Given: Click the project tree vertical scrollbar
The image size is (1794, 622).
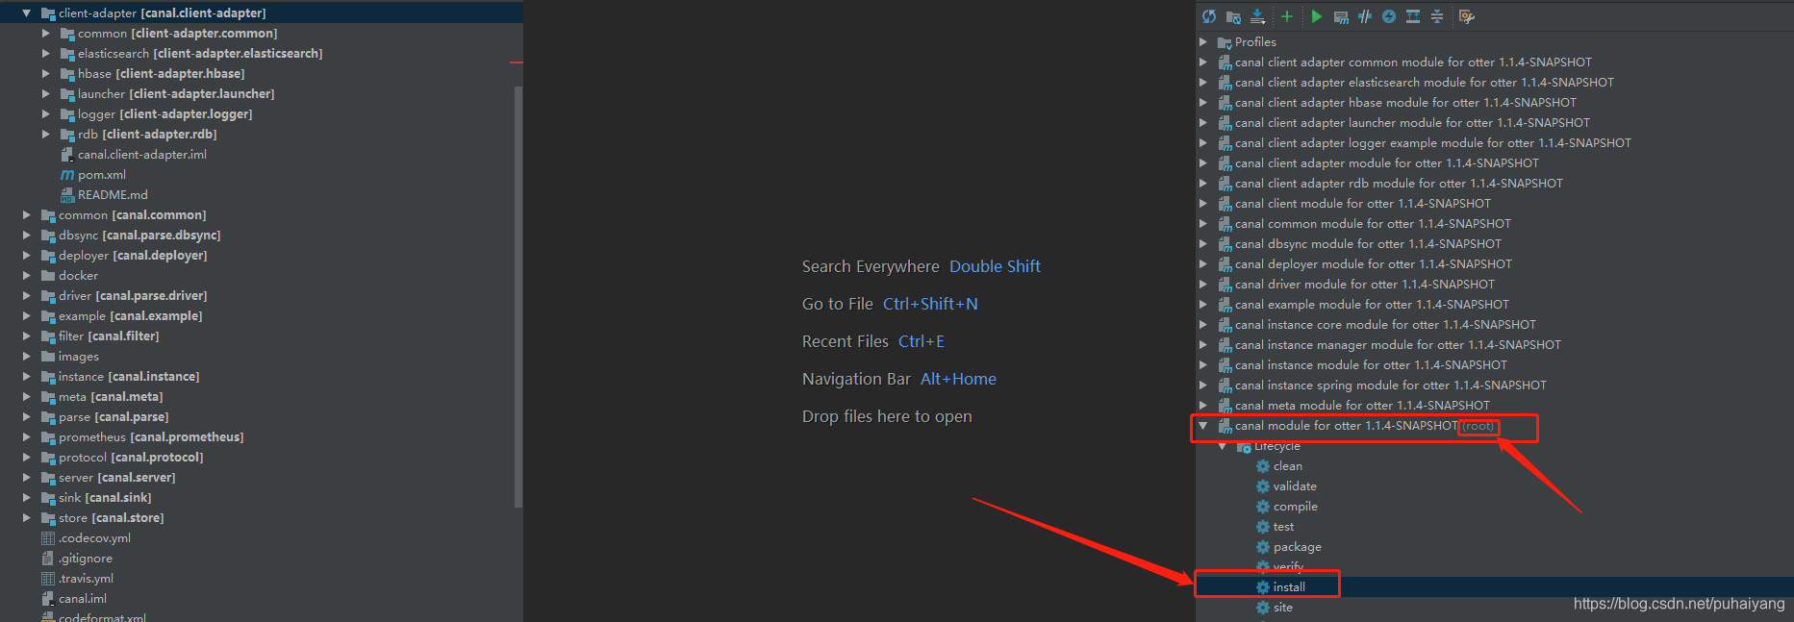Looking at the screenshot, I should tap(518, 297).
